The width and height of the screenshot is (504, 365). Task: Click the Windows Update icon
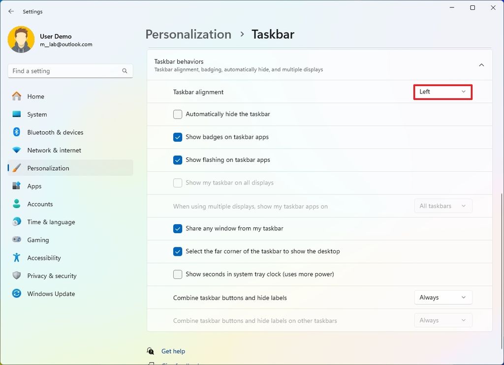pyautogui.click(x=17, y=294)
